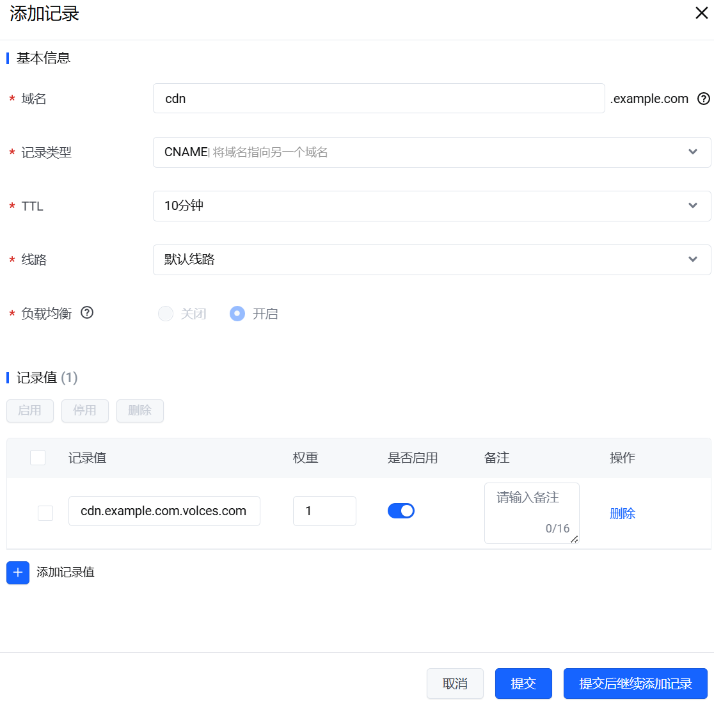This screenshot has width=714, height=704.
Task: Click the 记录值 field cdn.example.com.volces.com
Action: point(164,511)
